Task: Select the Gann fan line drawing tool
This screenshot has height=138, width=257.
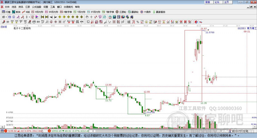Action: click(x=92, y=22)
